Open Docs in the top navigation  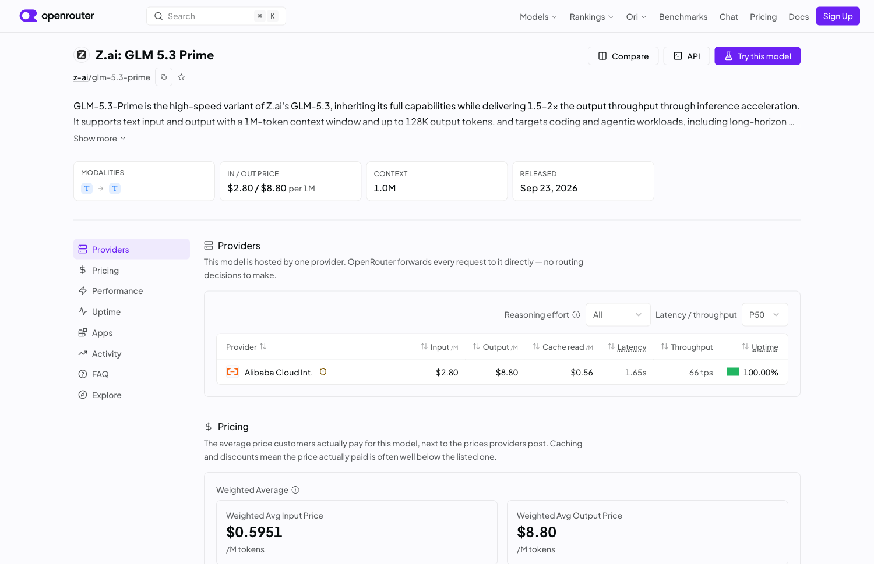click(798, 17)
